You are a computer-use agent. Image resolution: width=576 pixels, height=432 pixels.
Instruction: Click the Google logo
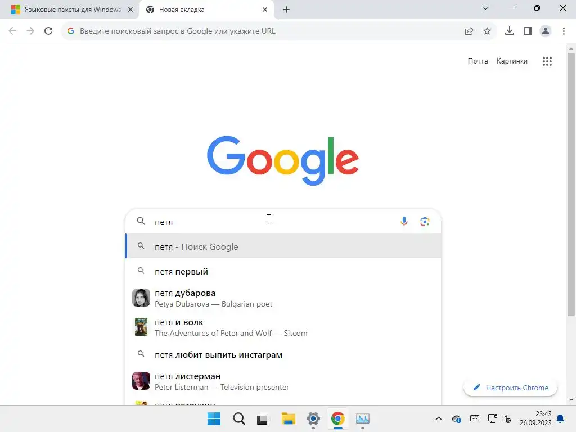(283, 160)
